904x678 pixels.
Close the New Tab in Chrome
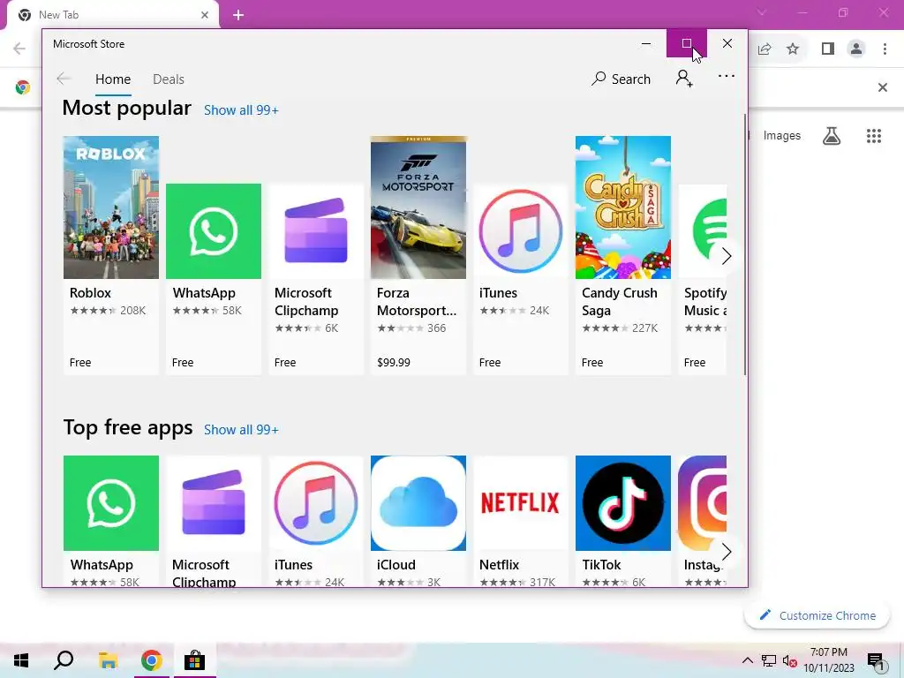[205, 15]
